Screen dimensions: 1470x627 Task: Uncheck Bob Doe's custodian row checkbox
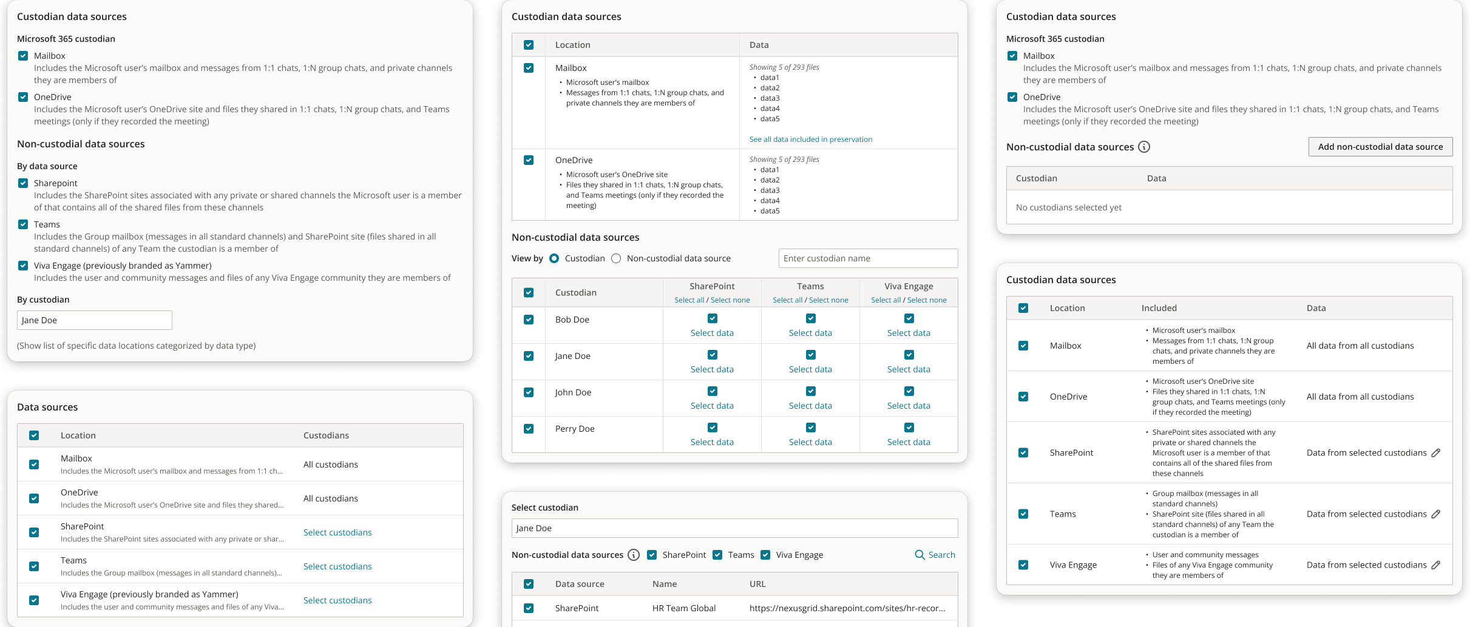[529, 319]
